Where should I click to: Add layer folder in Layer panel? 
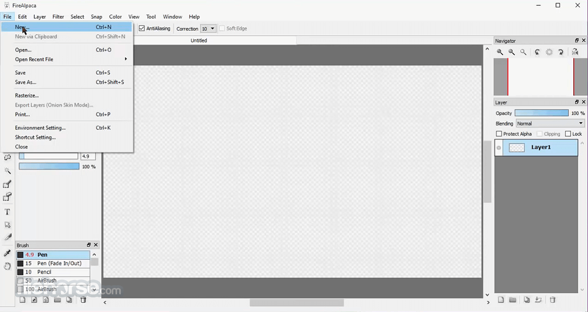point(513,300)
